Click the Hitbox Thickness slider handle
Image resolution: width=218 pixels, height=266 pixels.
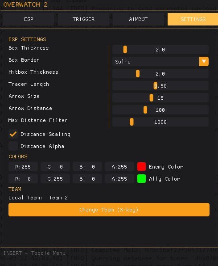click(x=138, y=74)
